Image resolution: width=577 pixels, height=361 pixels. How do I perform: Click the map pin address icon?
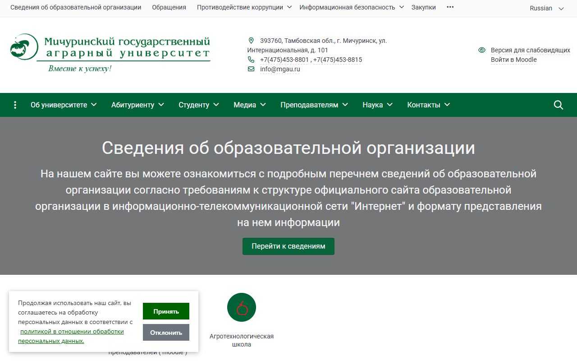coord(251,41)
